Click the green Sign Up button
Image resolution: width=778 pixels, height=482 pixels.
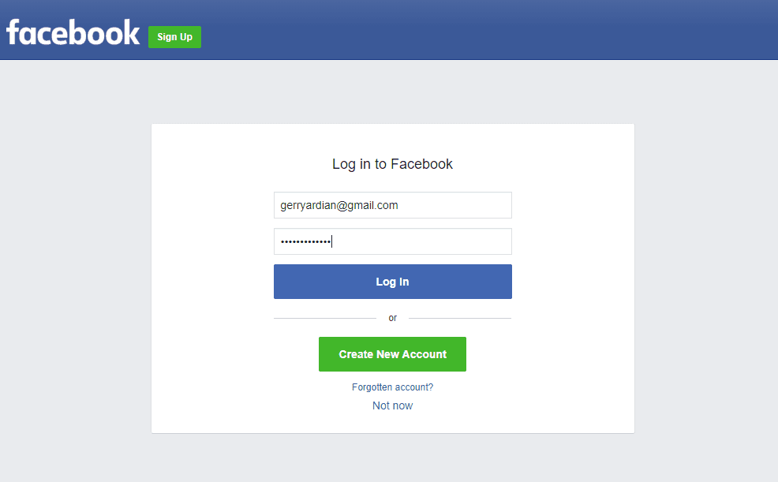pos(174,37)
